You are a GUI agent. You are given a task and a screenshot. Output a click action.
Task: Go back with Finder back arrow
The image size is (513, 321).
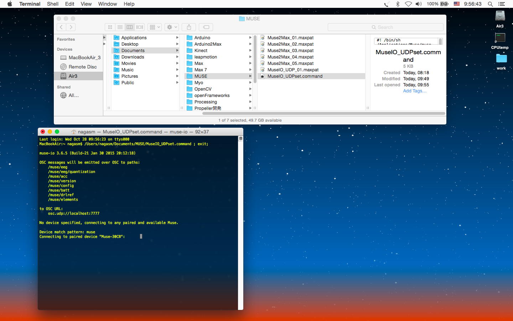[x=61, y=27]
